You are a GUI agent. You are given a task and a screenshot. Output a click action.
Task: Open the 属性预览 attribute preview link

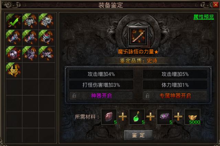click(204, 17)
